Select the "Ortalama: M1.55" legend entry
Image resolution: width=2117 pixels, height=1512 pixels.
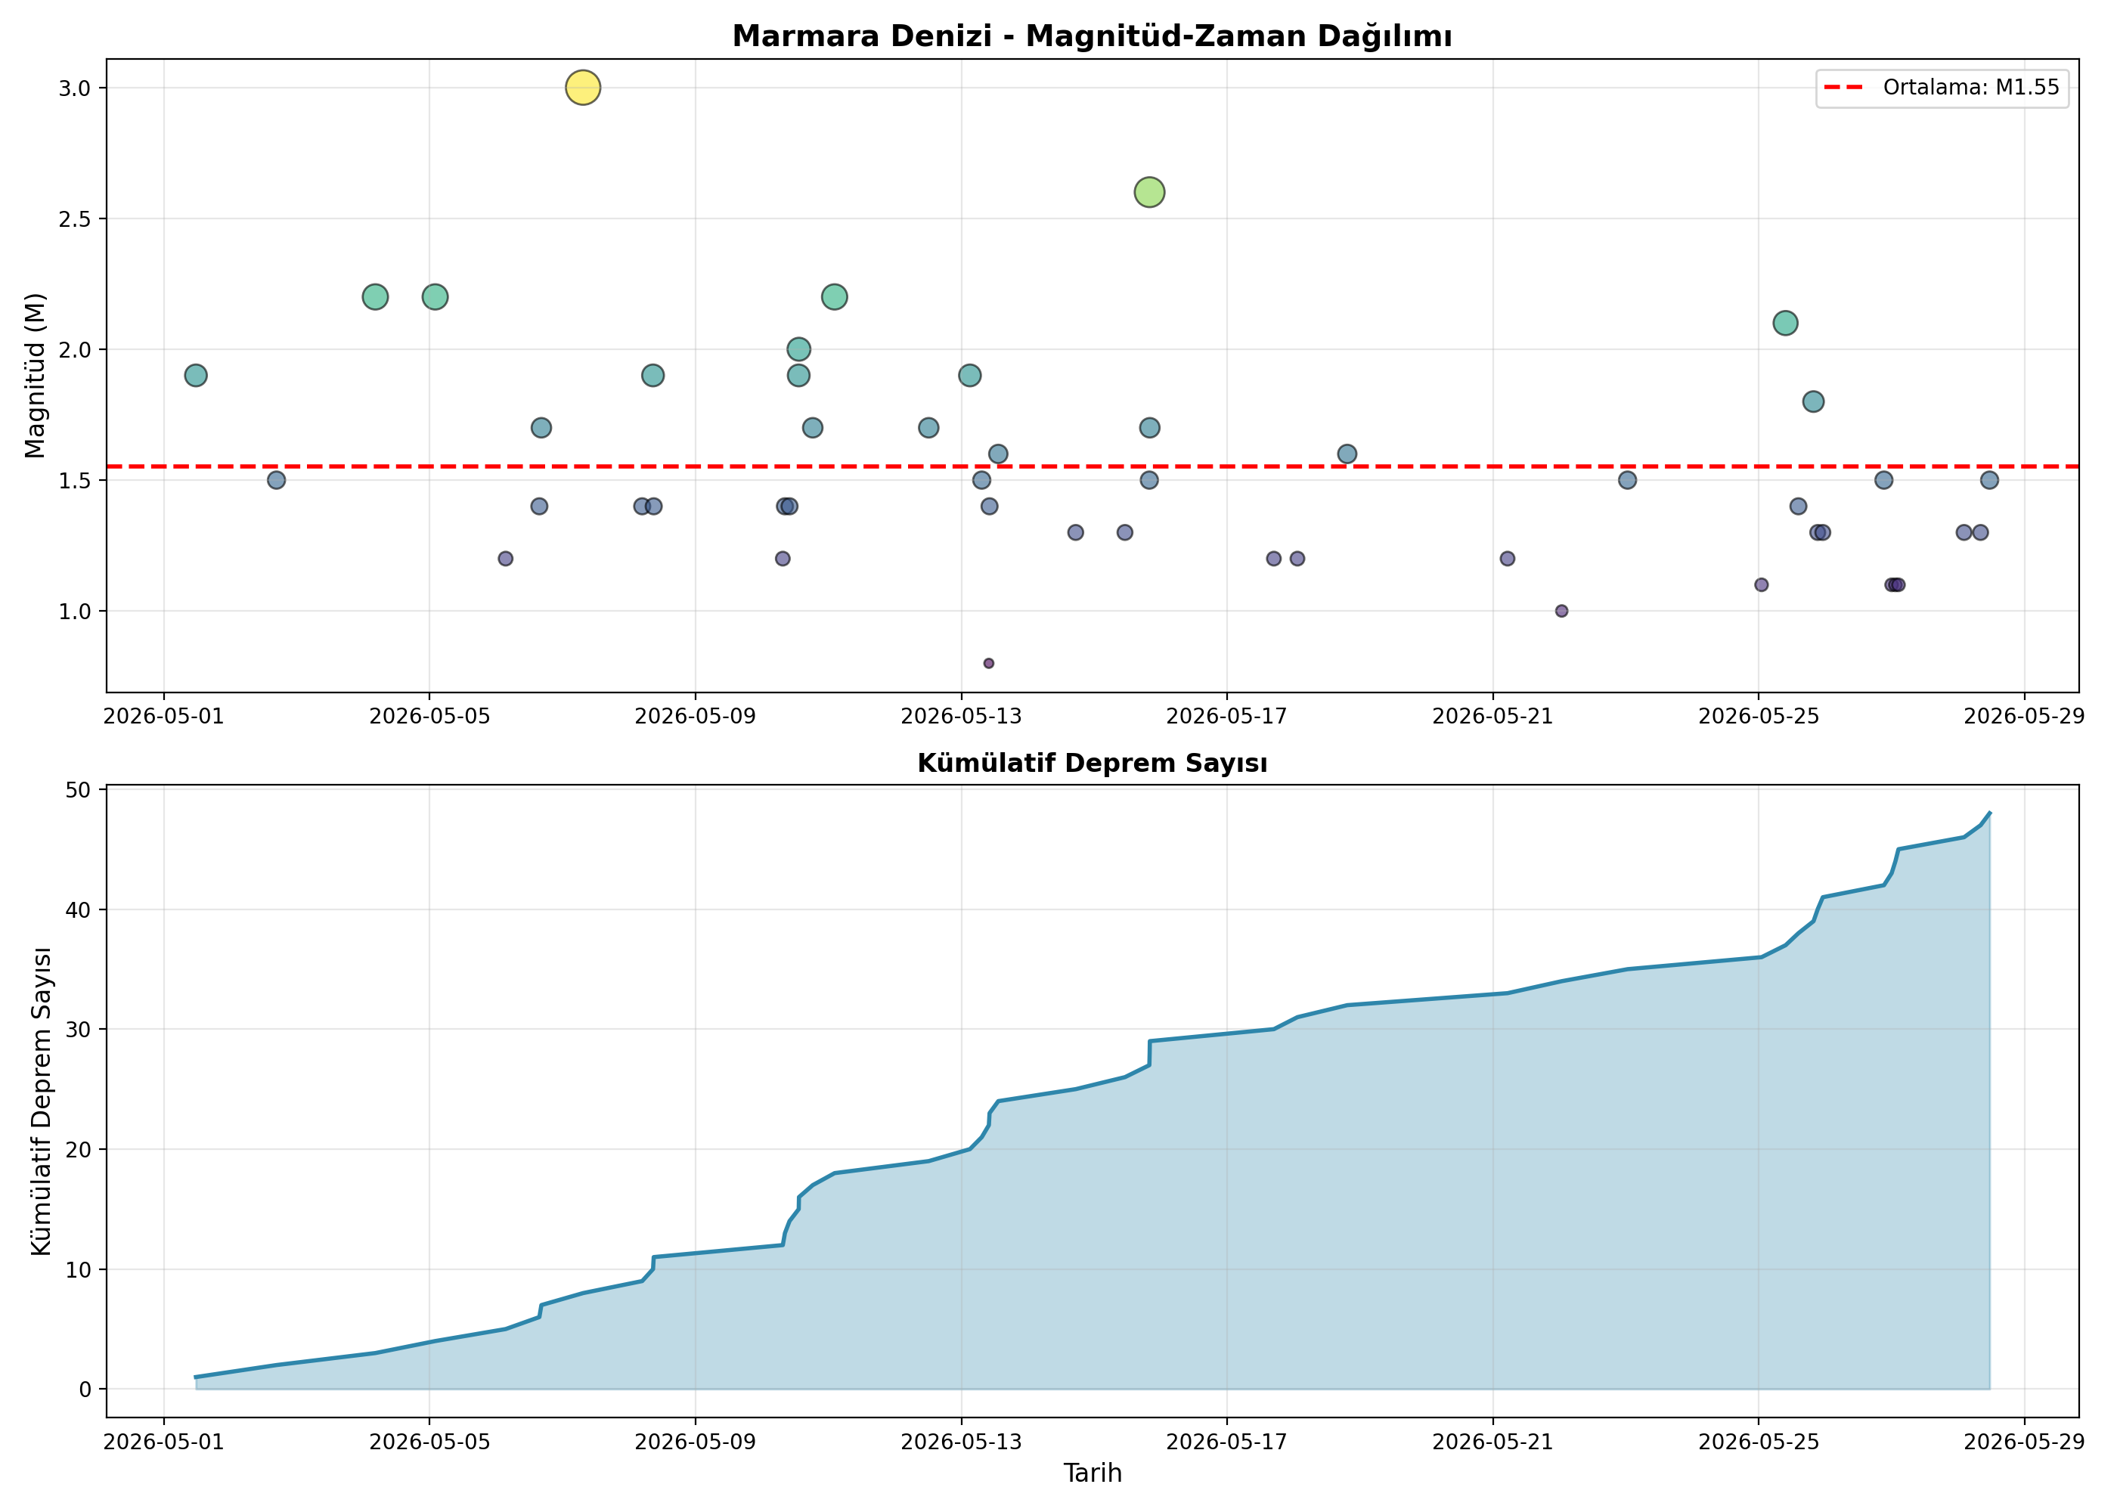point(1942,88)
